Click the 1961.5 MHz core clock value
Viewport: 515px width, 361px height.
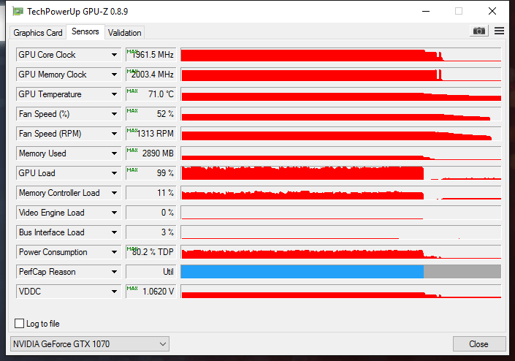pyautogui.click(x=151, y=55)
